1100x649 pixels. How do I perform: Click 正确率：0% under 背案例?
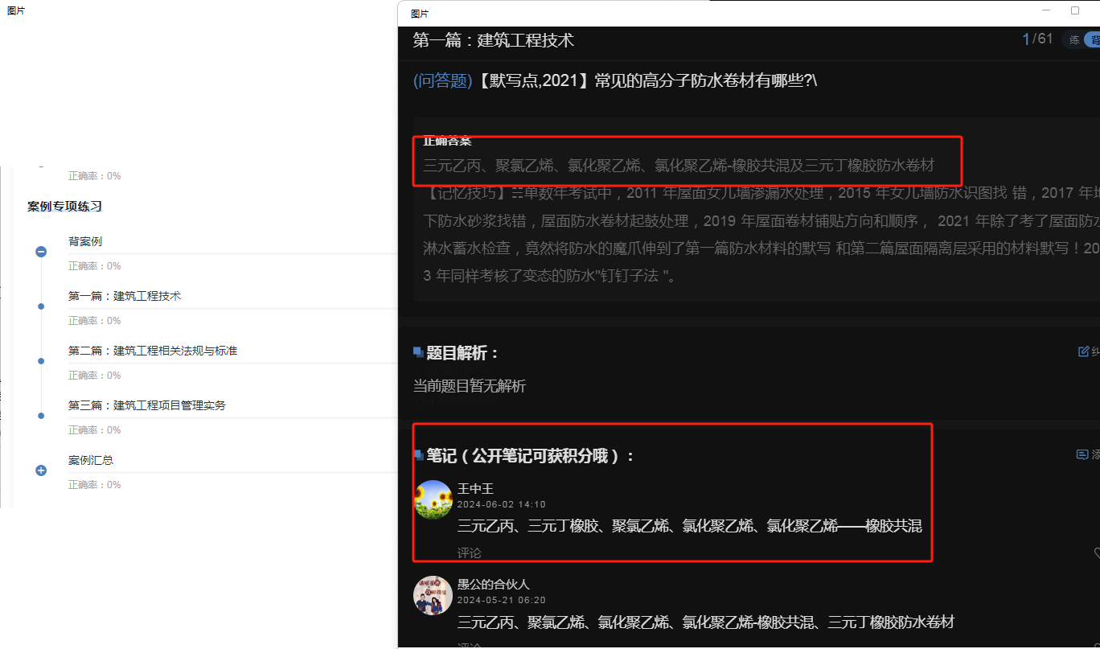[94, 266]
